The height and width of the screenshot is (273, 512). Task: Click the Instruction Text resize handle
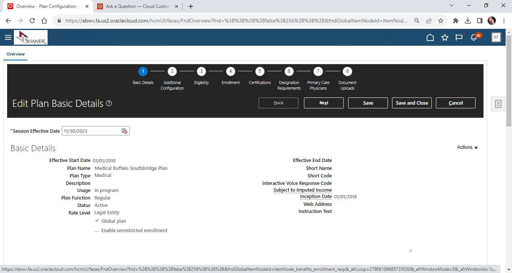click(410, 250)
